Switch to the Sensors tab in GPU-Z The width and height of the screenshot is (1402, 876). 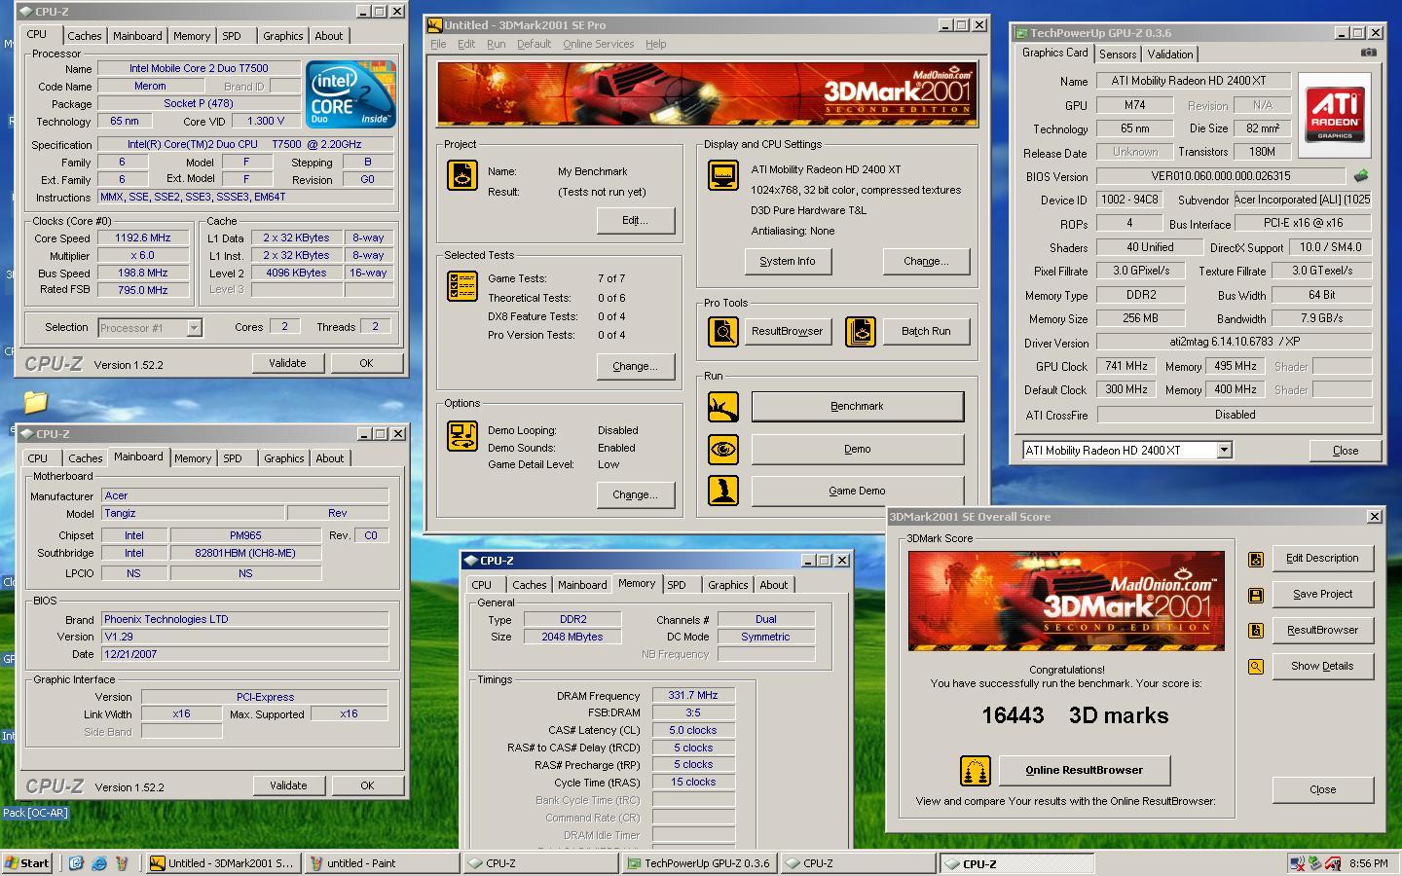click(x=1118, y=55)
